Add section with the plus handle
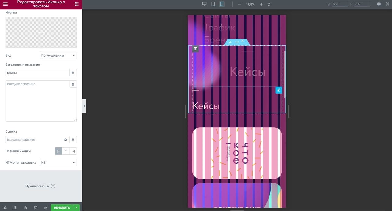Image resolution: width=392 pixels, height=211 pixels. pyautogui.click(x=230, y=42)
